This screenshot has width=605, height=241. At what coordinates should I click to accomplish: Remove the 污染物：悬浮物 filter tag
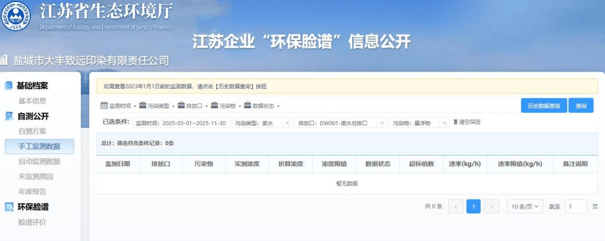444,123
